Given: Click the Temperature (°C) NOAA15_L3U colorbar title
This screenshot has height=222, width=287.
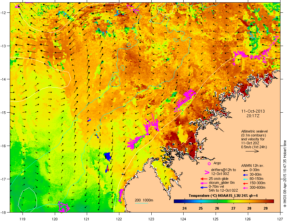Looking at the screenshot, I should click(223, 196).
